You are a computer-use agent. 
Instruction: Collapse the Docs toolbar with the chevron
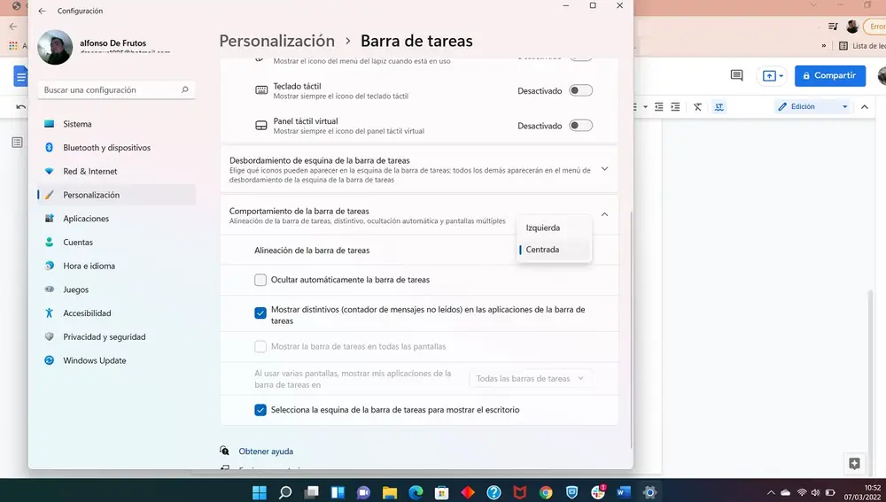coord(865,107)
